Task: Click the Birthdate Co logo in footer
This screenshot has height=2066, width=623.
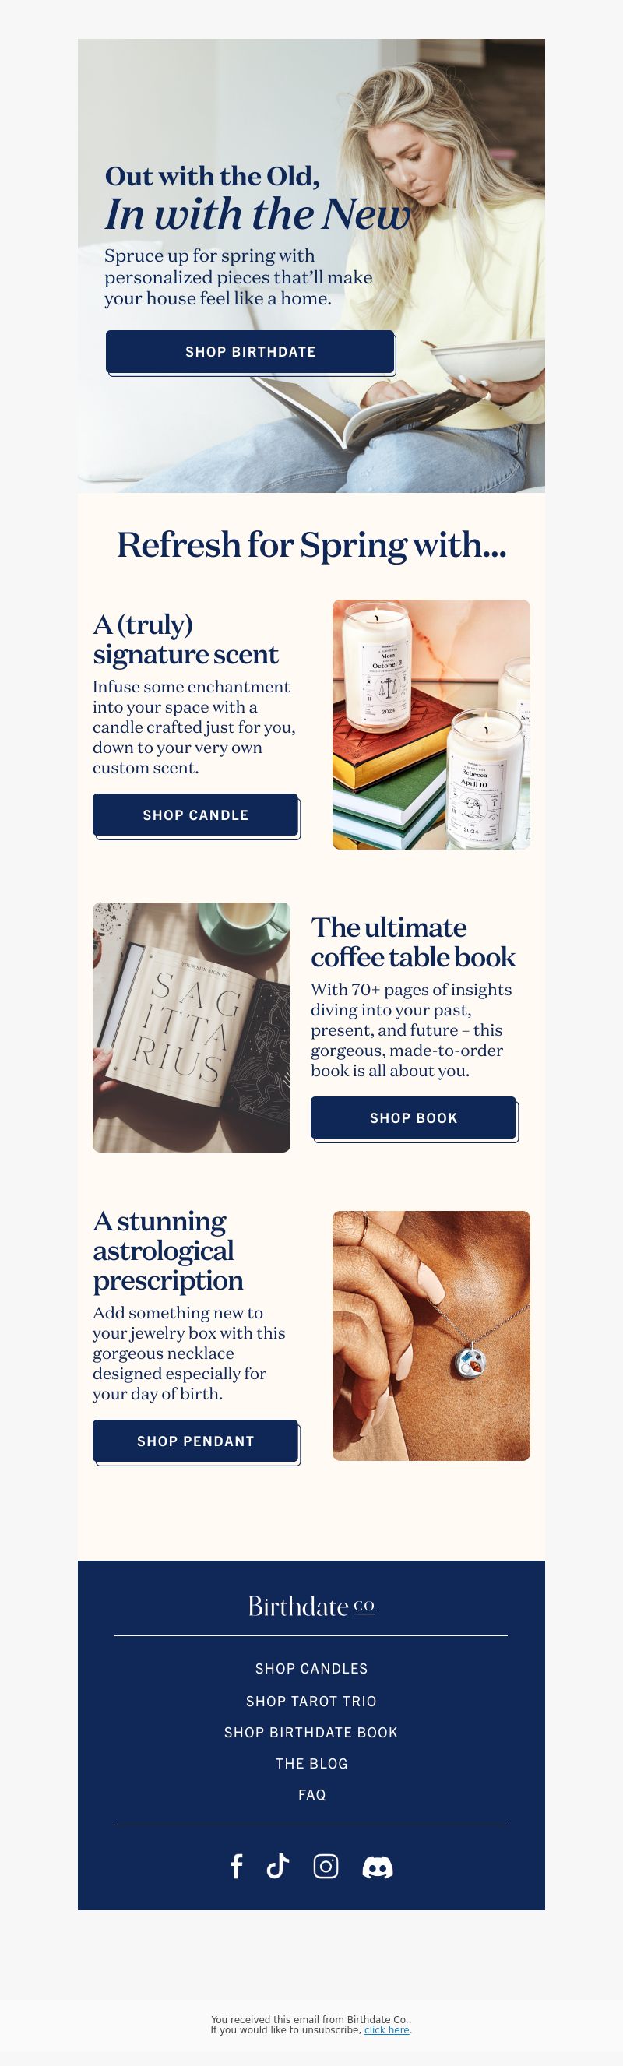Action: (311, 1607)
